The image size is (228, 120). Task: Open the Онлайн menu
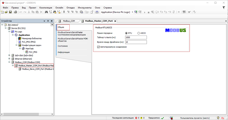point(59,8)
